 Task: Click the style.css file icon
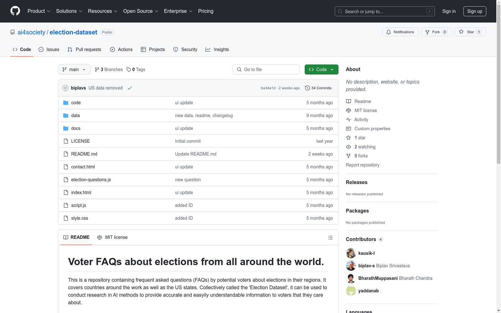66,218
